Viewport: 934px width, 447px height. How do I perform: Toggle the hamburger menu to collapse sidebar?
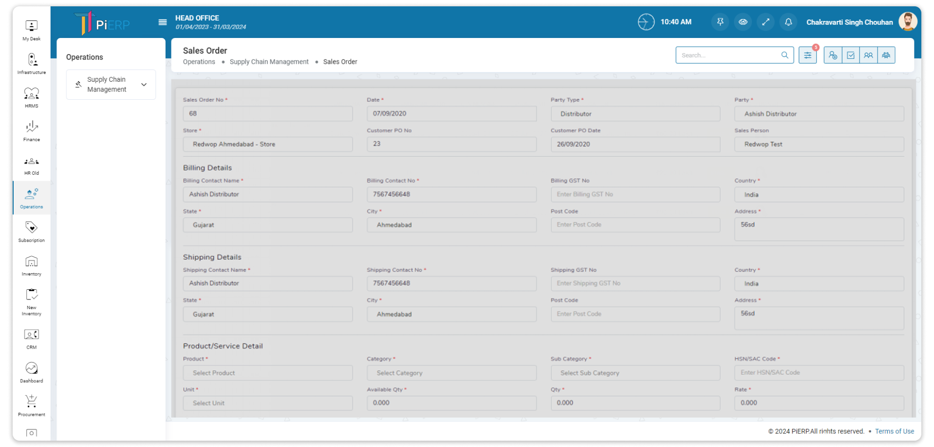pyautogui.click(x=163, y=22)
